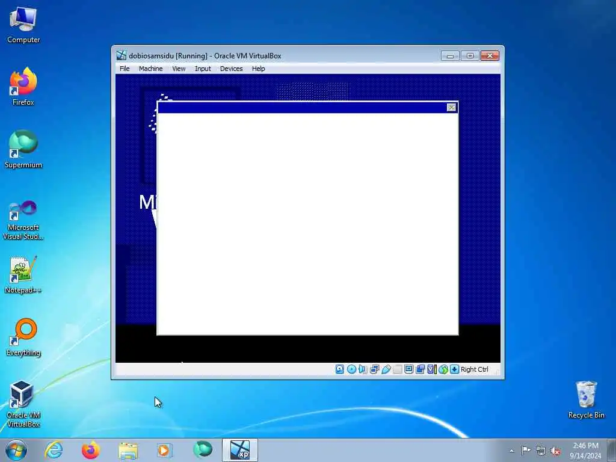
Task: Open the Windows Start menu
Action: 16,450
